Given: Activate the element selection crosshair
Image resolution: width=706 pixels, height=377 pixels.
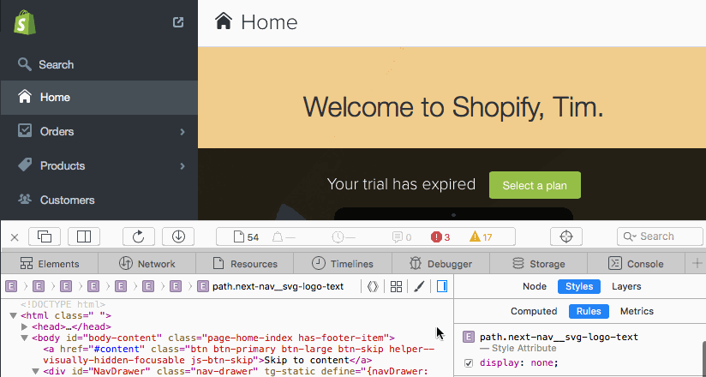Looking at the screenshot, I should point(566,236).
